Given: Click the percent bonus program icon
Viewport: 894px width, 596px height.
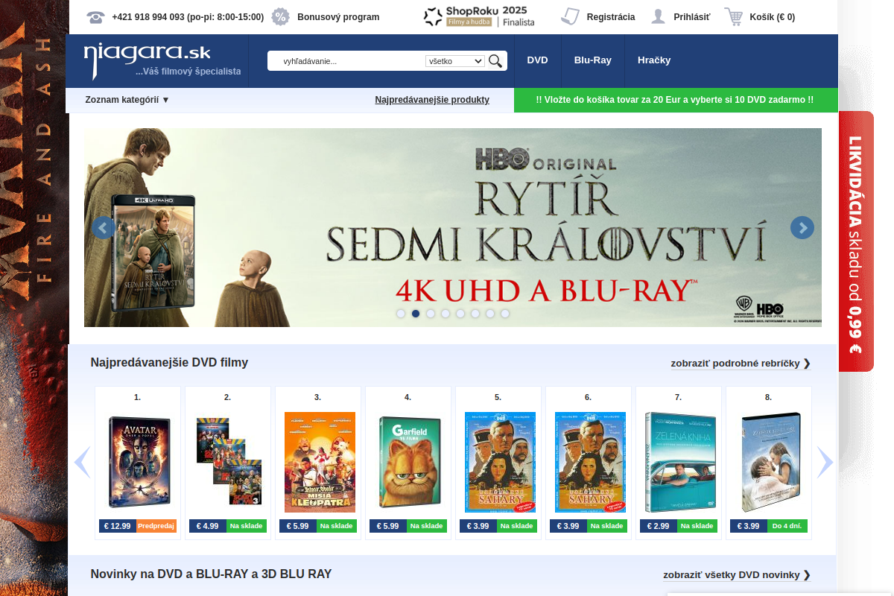Looking at the screenshot, I should (x=280, y=16).
